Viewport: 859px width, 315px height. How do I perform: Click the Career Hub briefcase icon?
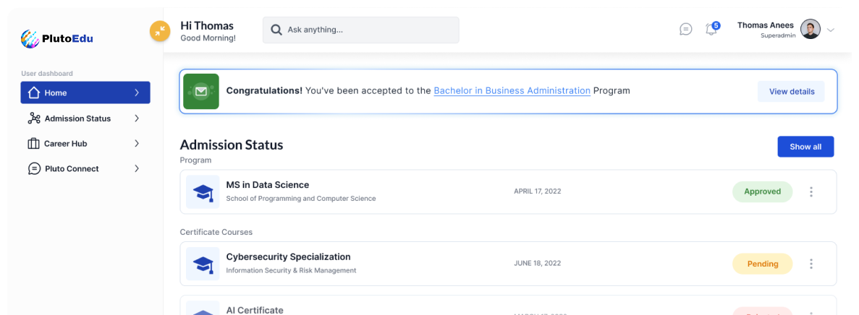[x=33, y=144]
